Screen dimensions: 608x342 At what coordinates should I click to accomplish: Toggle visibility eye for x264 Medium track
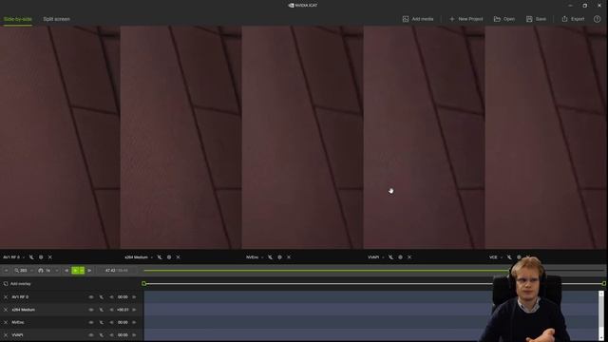point(91,310)
